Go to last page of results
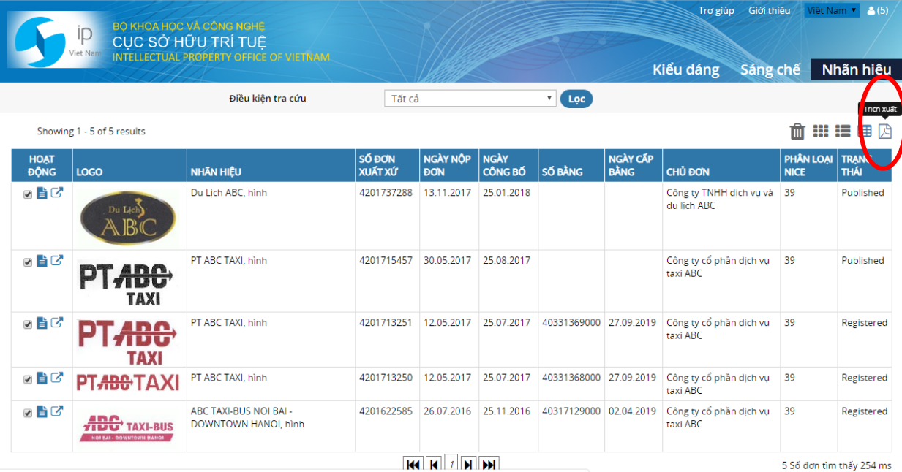The width and height of the screenshot is (902, 472). 489,464
